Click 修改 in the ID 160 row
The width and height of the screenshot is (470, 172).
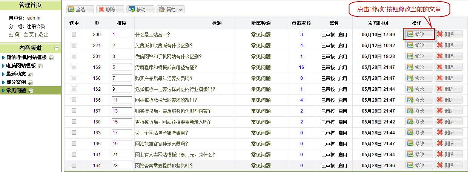pyautogui.click(x=419, y=122)
